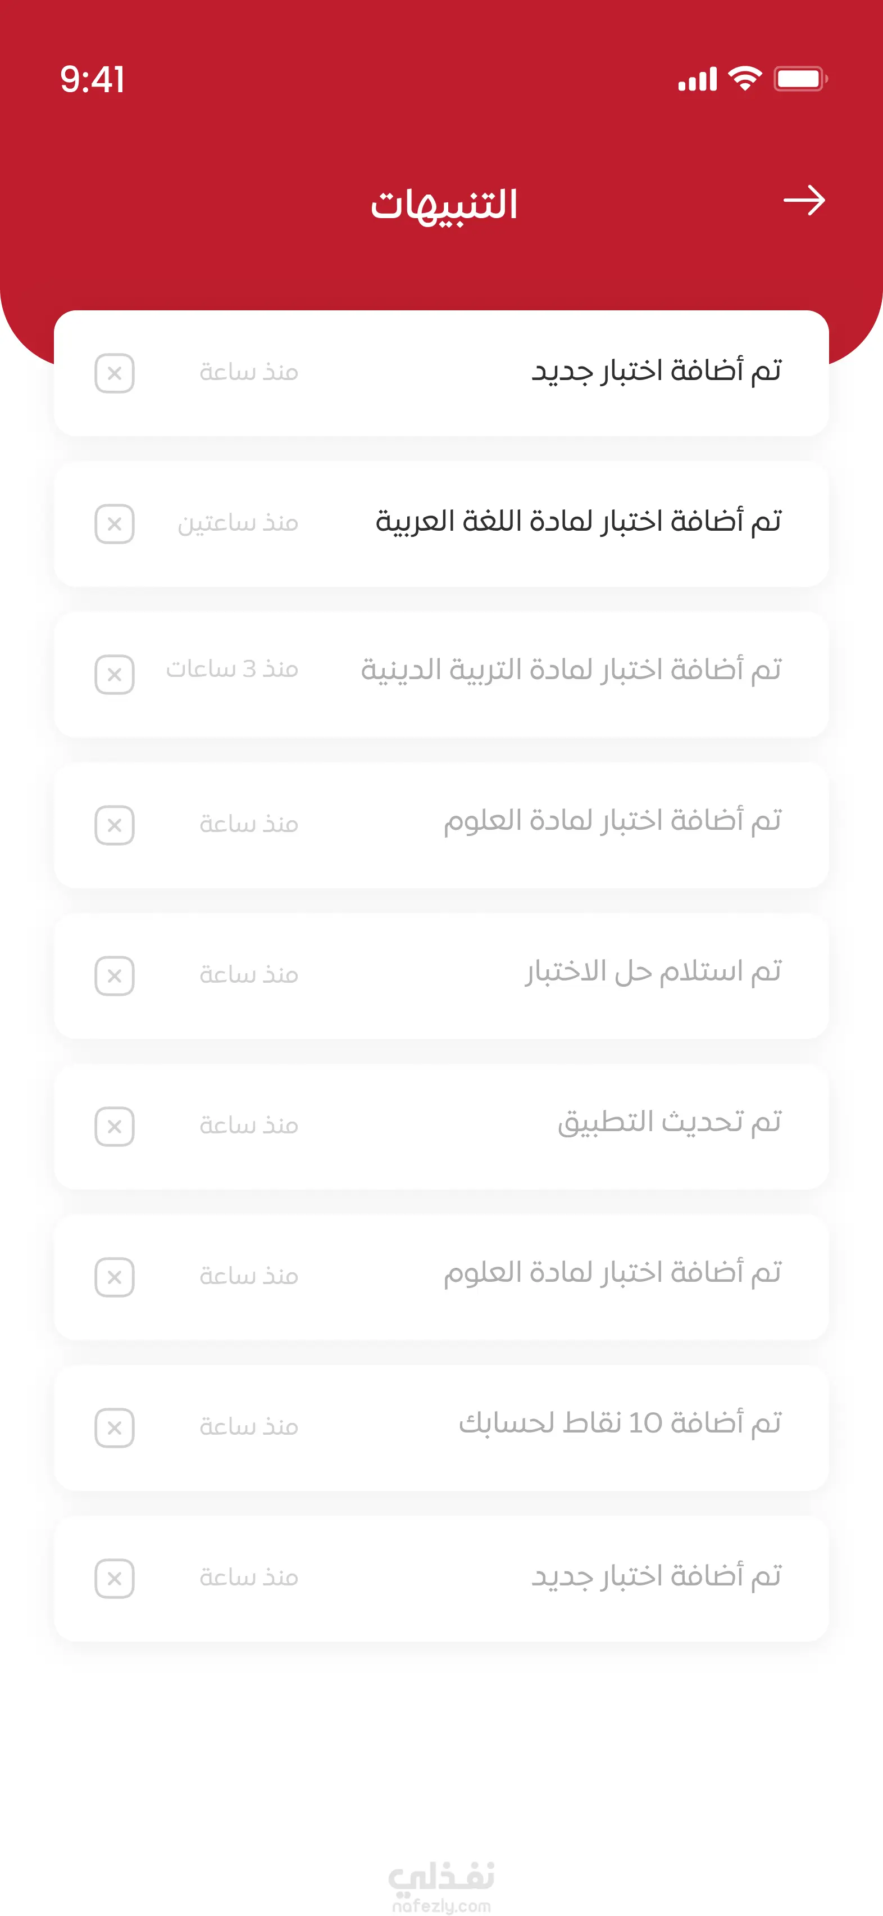Screen dimensions: 883x1916
Task: Dismiss the 'اللغة العربية' test notification
Action: [115, 525]
